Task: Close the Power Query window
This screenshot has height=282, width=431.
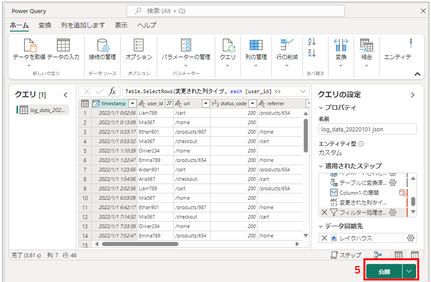Action: tap(423, 11)
